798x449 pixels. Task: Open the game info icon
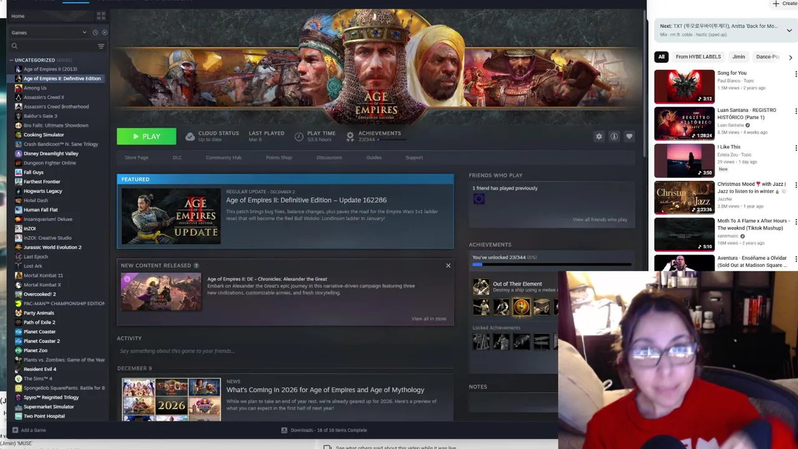coord(614,137)
